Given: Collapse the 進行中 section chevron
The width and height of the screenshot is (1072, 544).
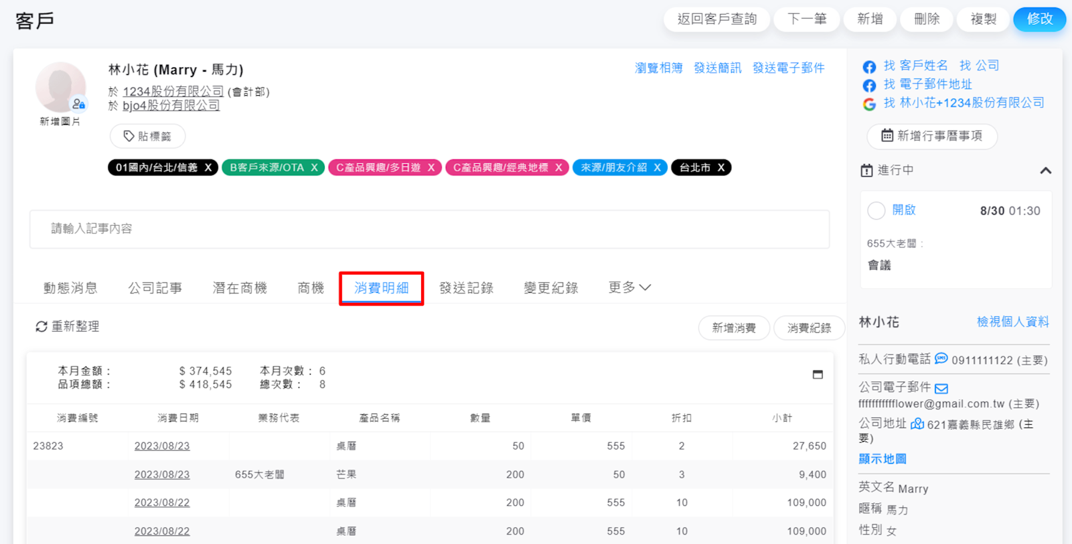Looking at the screenshot, I should pos(1045,171).
